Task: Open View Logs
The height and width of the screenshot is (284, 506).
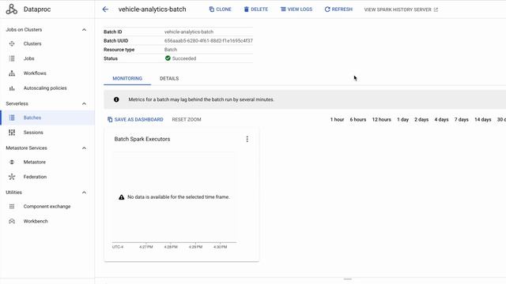Action: pos(296,9)
